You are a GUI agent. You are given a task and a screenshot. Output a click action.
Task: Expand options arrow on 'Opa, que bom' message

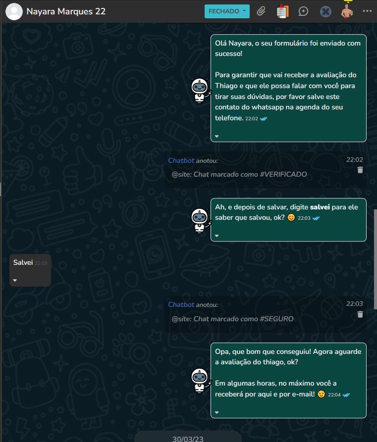point(216,412)
